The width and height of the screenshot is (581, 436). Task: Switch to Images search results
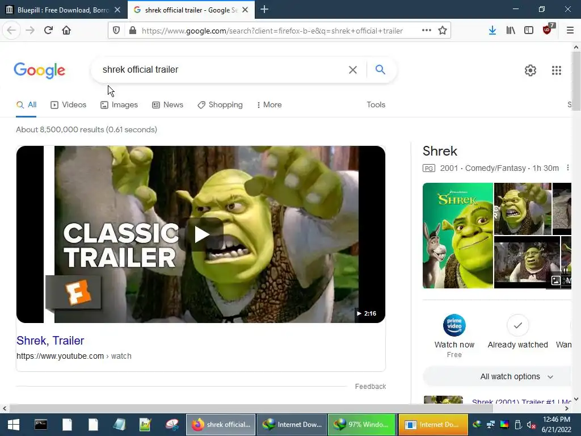pyautogui.click(x=119, y=105)
